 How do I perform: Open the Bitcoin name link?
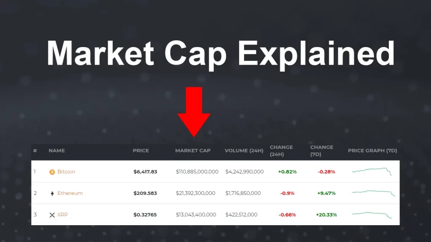click(66, 171)
